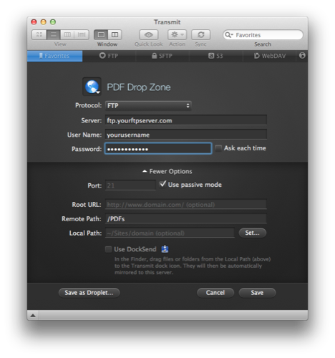Open the Action gear menu
The height and width of the screenshot is (358, 335).
click(x=177, y=35)
